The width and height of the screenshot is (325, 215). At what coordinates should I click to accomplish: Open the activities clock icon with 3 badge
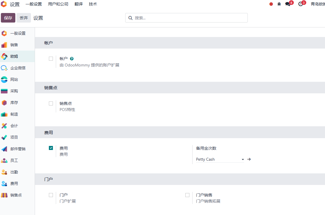pos(300,4)
